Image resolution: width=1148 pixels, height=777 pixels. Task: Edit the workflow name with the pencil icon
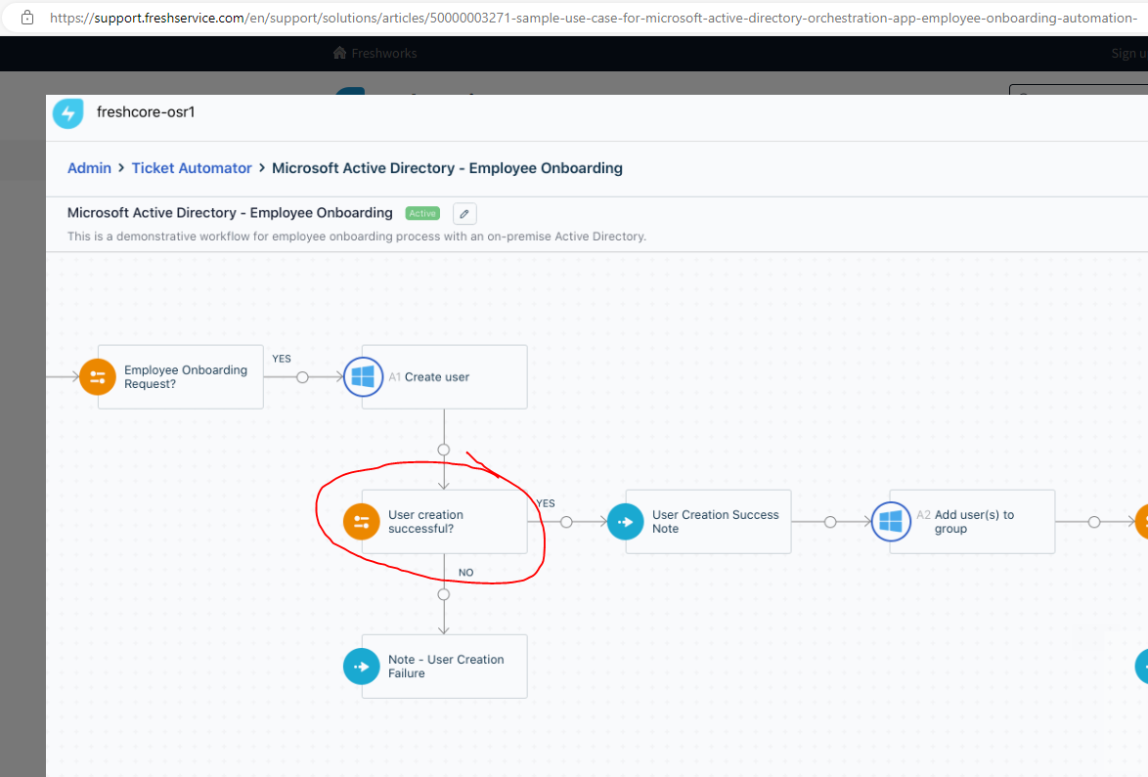(464, 214)
